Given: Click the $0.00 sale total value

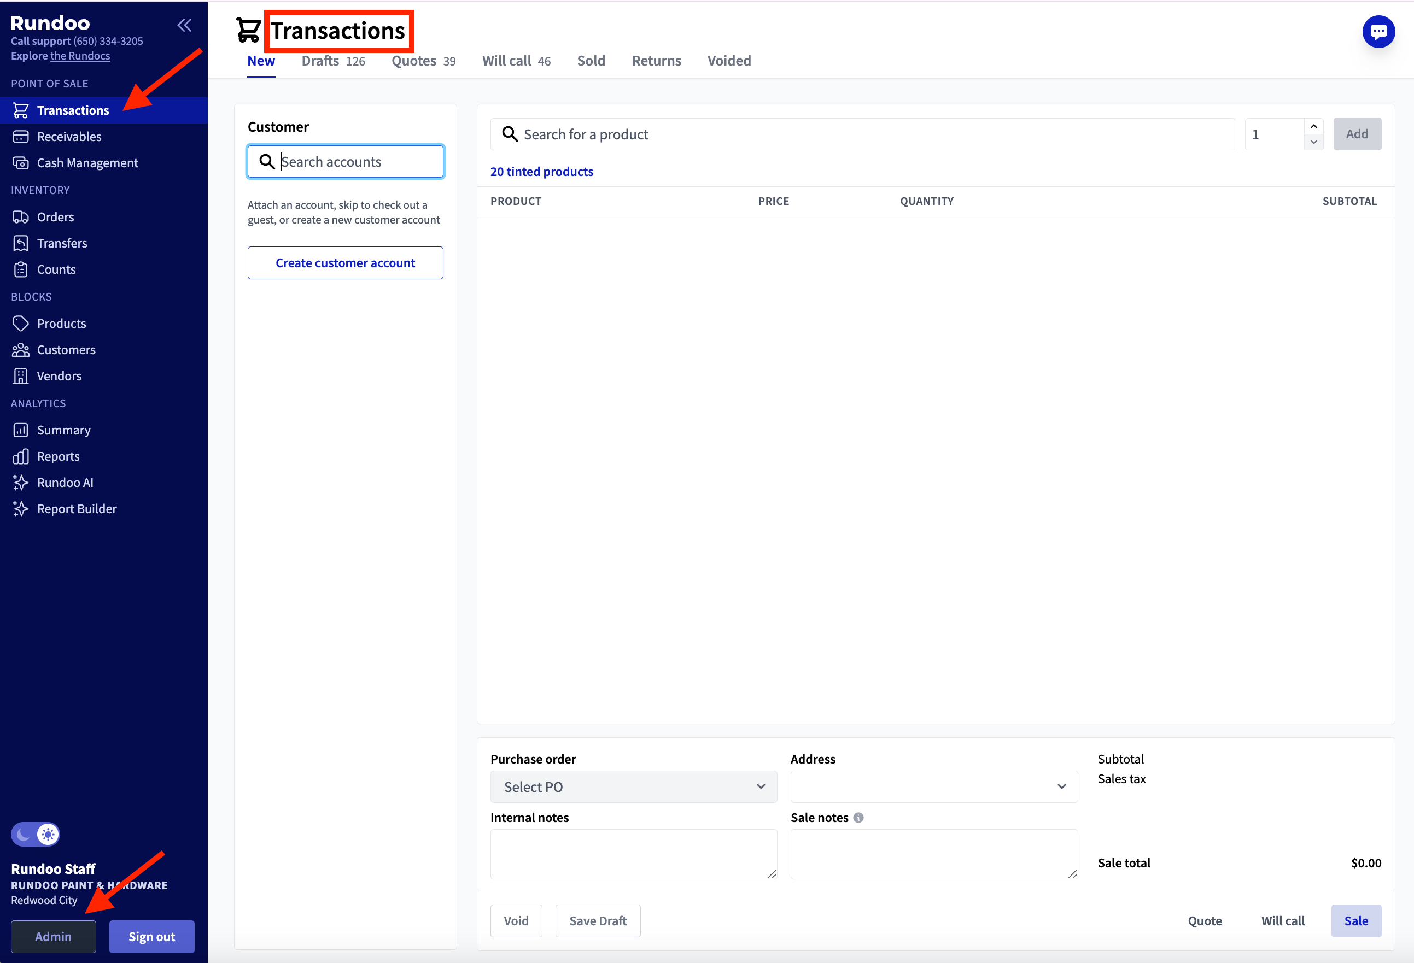Looking at the screenshot, I should [1365, 862].
